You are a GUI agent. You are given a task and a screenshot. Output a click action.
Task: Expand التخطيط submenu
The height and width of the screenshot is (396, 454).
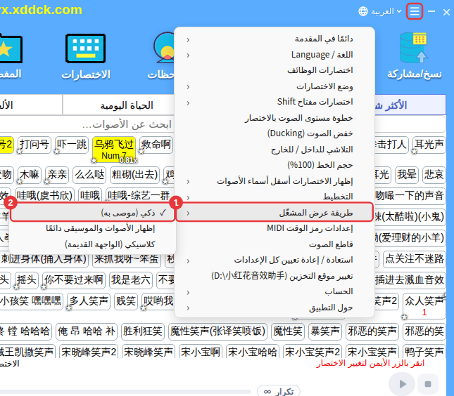click(275, 197)
